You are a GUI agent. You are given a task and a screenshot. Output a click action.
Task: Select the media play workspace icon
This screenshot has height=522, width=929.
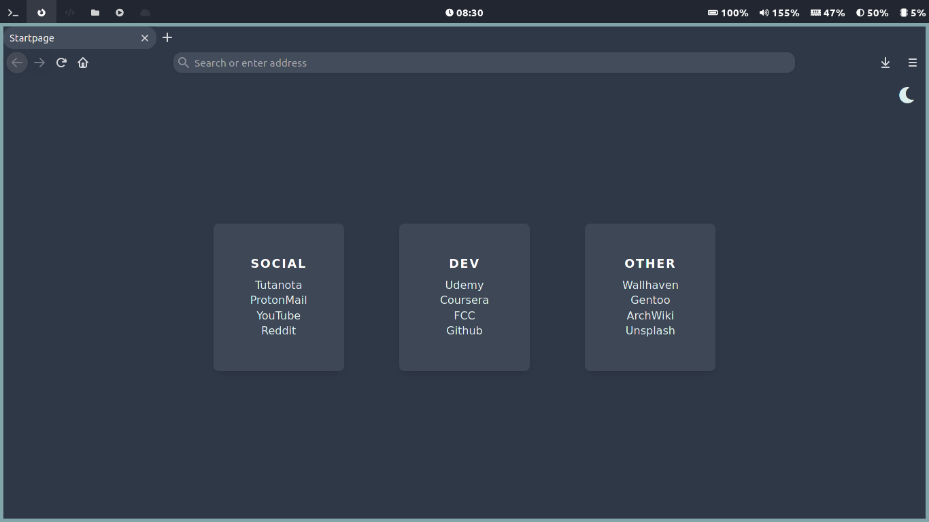(x=120, y=12)
